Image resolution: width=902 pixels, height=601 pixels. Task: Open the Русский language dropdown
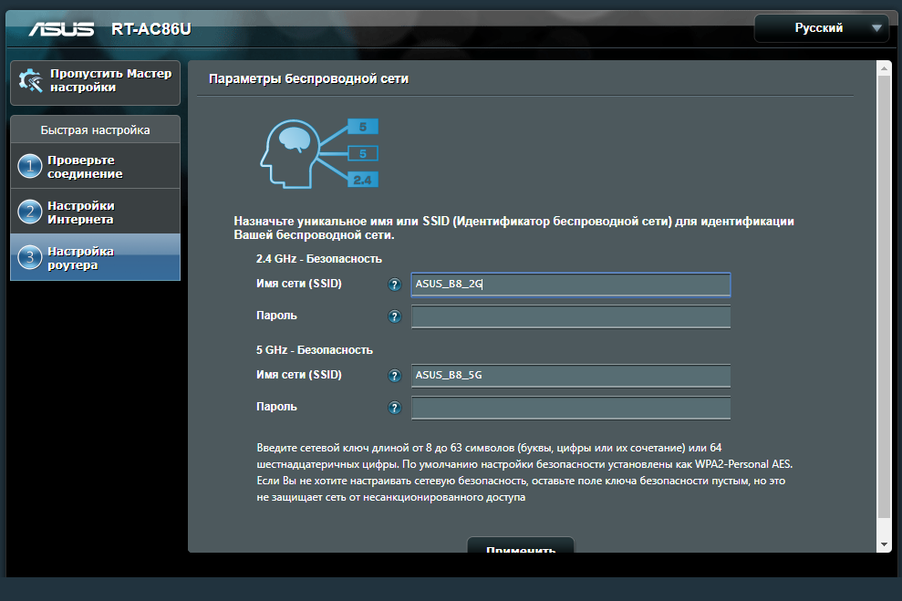pos(822,28)
